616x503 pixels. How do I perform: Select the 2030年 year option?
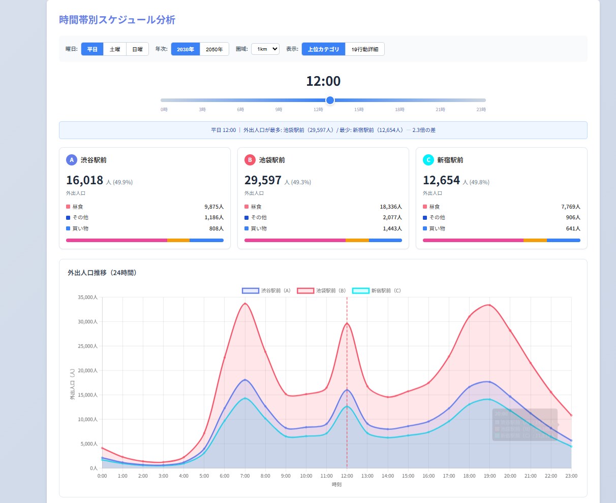tap(186, 49)
